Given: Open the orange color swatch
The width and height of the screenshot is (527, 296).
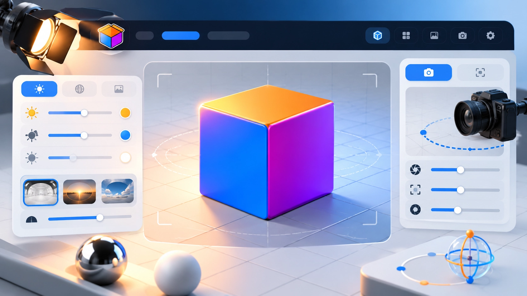Looking at the screenshot, I should coord(125,113).
